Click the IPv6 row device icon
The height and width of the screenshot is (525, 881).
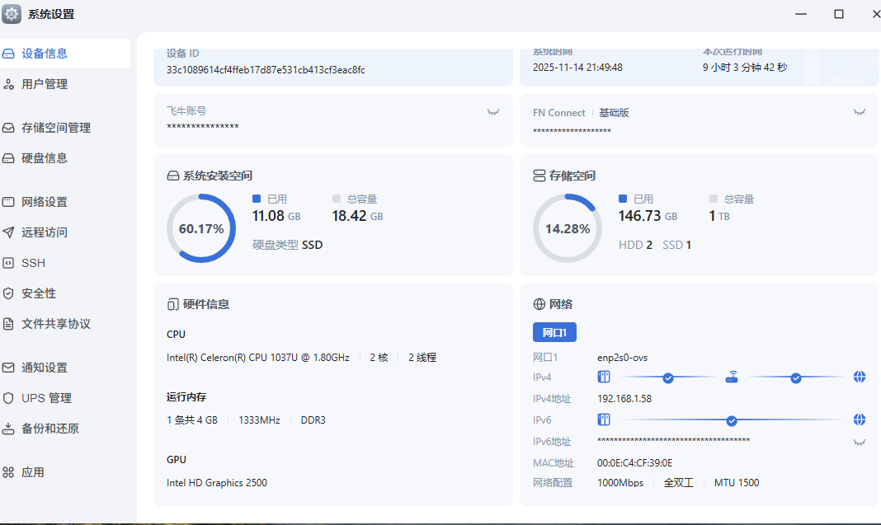tap(604, 420)
